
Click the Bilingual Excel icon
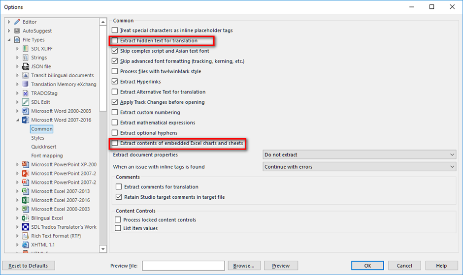pyautogui.click(x=26, y=218)
